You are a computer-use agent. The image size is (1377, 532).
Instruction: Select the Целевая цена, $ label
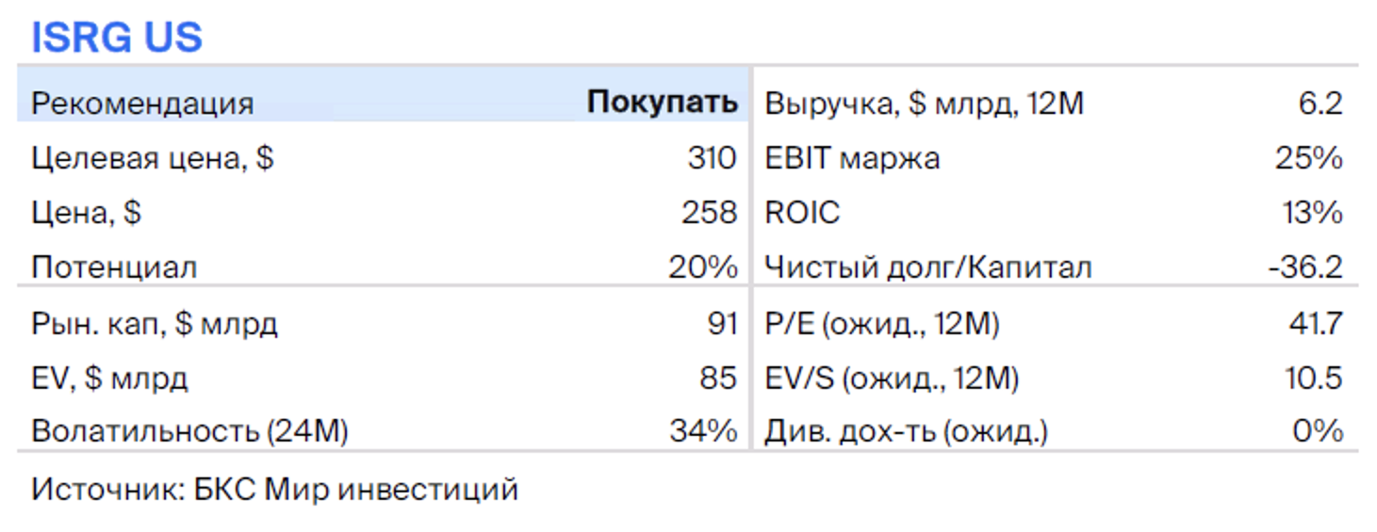pos(152,158)
